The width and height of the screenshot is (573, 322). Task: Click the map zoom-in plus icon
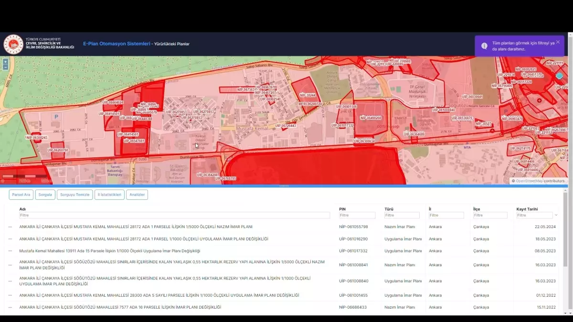pos(5,62)
